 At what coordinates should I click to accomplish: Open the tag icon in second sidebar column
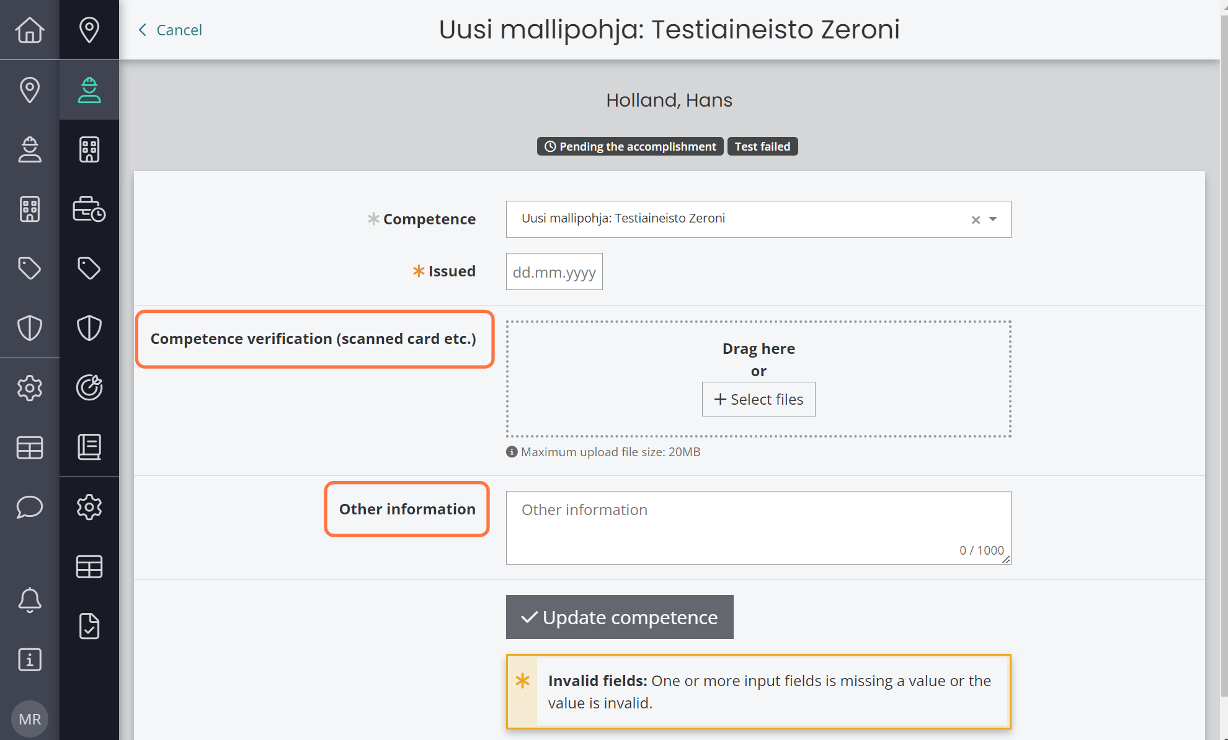(x=89, y=268)
